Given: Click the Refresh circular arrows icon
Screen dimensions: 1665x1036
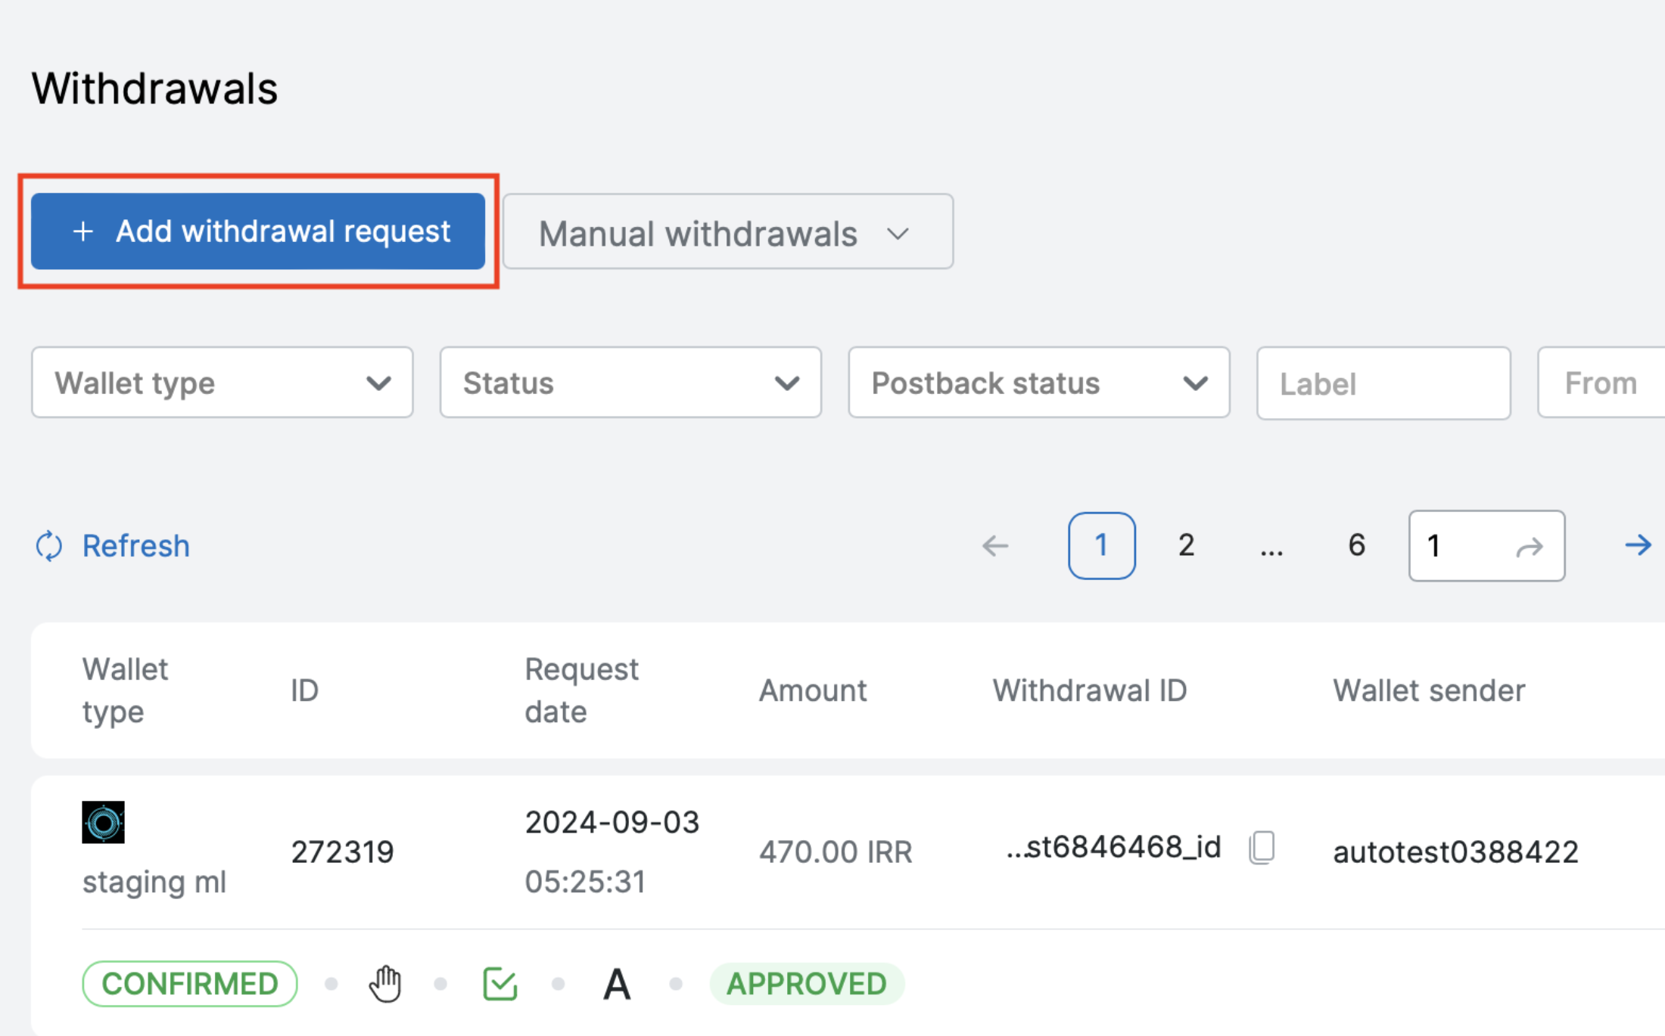Looking at the screenshot, I should pyautogui.click(x=49, y=546).
